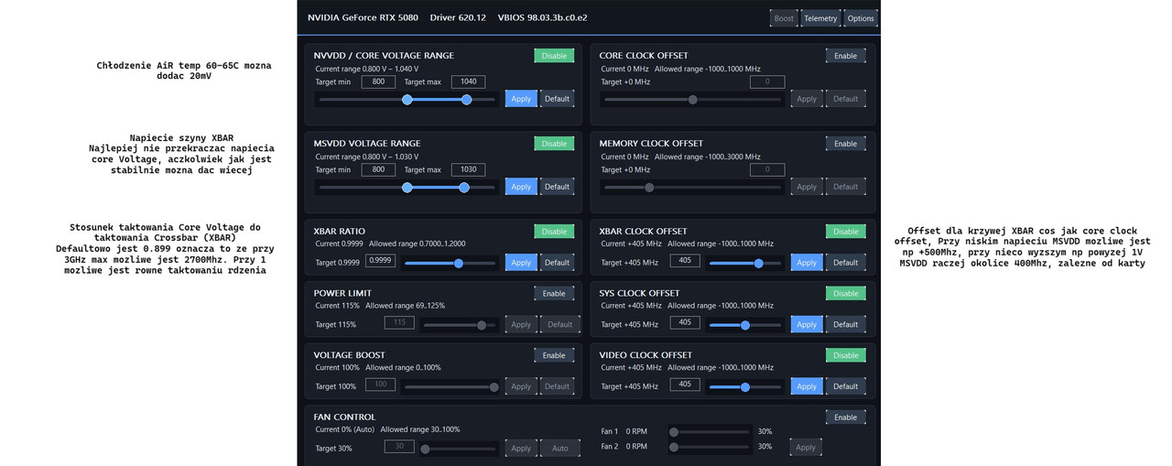The height and width of the screenshot is (466, 1172).
Task: Click MSVDD Target max field
Action: [468, 169]
